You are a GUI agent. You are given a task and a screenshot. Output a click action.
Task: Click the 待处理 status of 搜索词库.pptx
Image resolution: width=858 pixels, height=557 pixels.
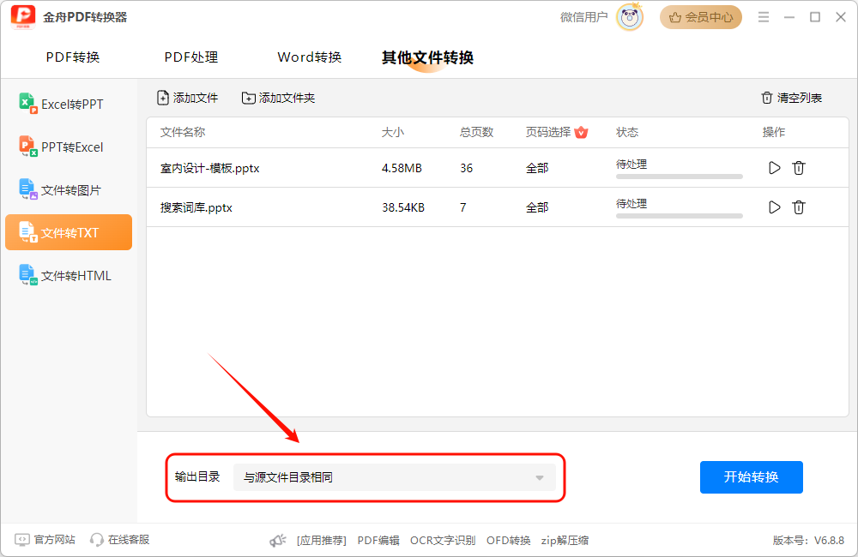tap(631, 204)
